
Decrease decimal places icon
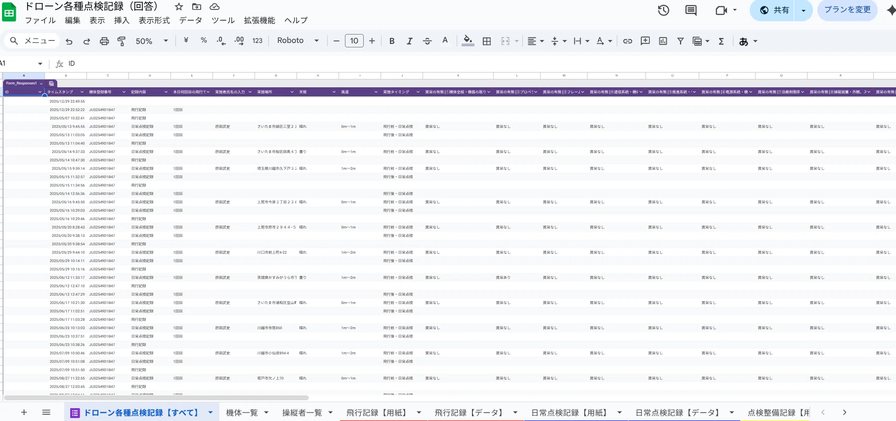coord(221,40)
